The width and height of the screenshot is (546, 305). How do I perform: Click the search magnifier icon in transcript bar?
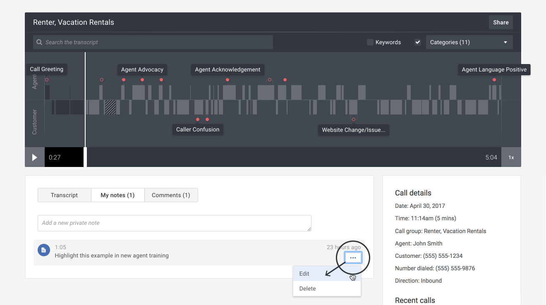tap(39, 42)
